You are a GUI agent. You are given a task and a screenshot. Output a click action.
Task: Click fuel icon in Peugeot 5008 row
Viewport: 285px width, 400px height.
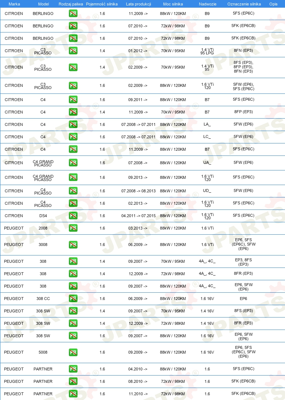(73, 352)
